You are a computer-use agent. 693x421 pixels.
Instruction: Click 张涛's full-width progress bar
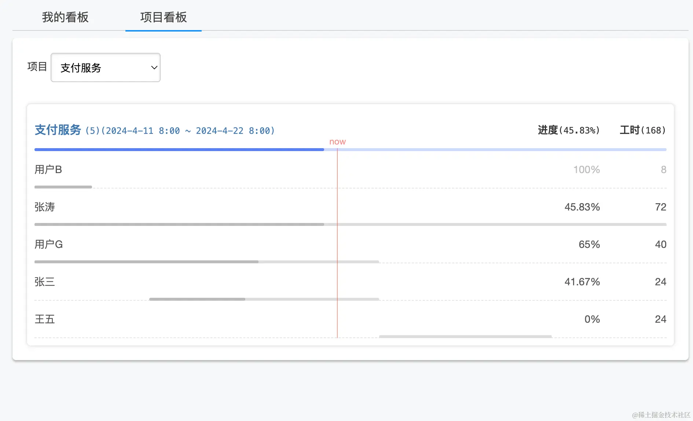(x=350, y=224)
